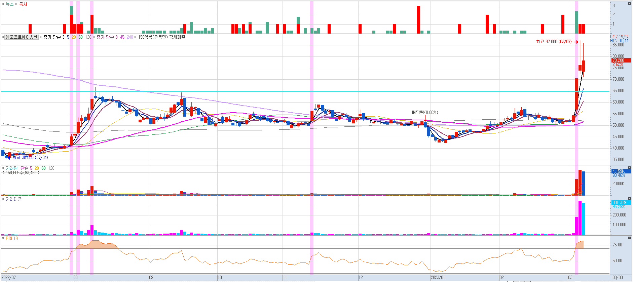Click the 2022/07 date axis label

[x=9, y=278]
